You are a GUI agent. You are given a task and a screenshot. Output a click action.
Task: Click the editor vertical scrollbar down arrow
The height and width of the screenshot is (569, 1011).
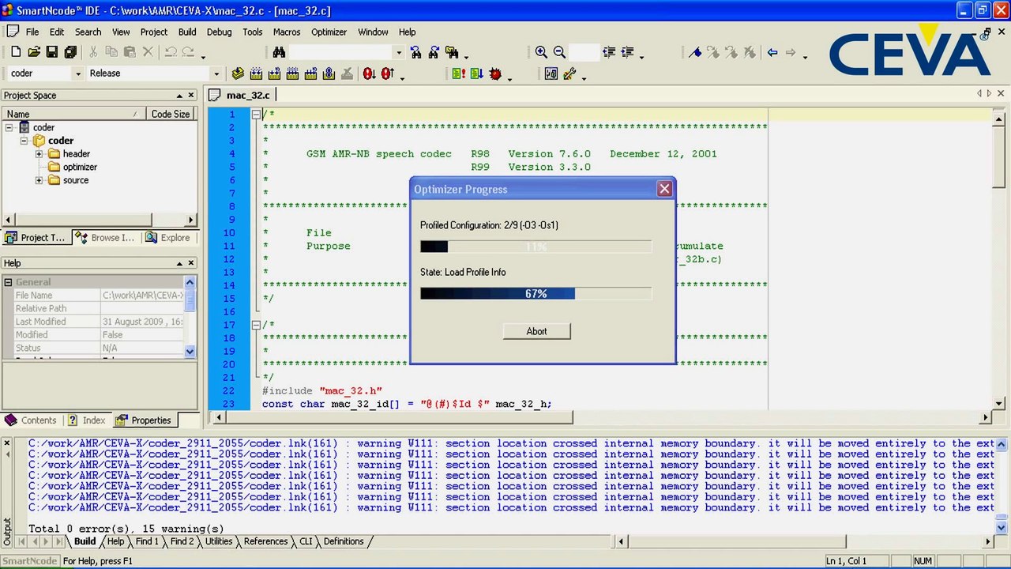999,403
